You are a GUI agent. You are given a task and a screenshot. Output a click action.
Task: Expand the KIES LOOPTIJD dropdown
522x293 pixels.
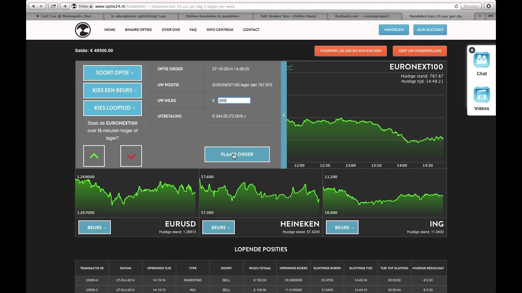pyautogui.click(x=113, y=108)
